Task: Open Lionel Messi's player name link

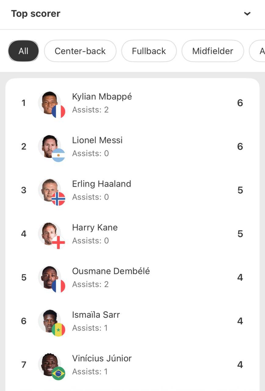Action: click(x=97, y=140)
